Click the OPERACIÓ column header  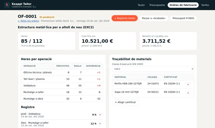click(x=30, y=66)
